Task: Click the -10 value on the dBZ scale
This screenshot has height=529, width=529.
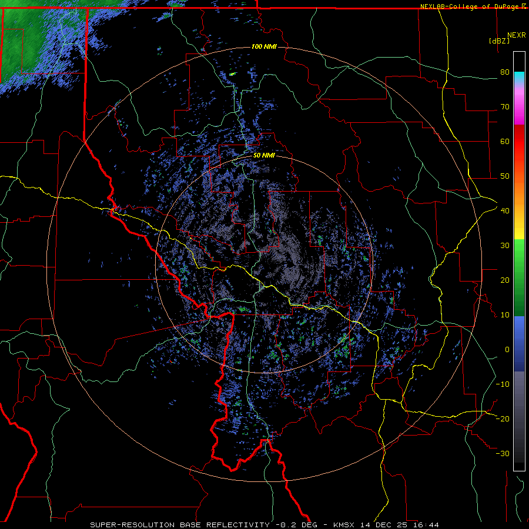Action: (503, 384)
